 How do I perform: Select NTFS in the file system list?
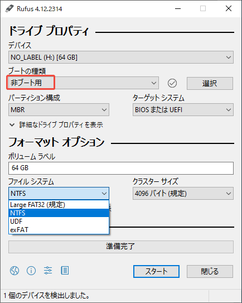click(x=59, y=213)
